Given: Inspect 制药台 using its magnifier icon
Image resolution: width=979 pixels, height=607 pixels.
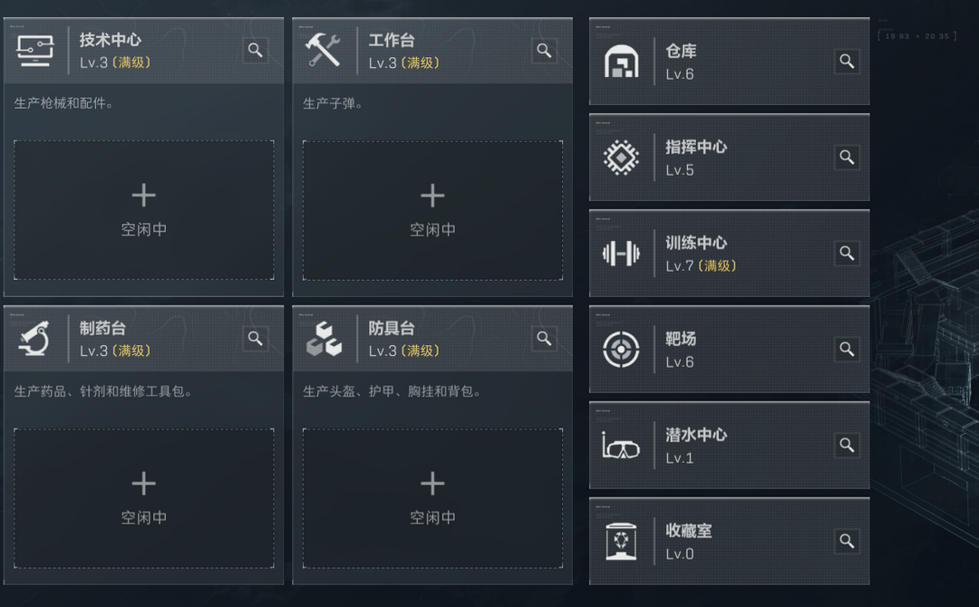Looking at the screenshot, I should pyautogui.click(x=256, y=339).
